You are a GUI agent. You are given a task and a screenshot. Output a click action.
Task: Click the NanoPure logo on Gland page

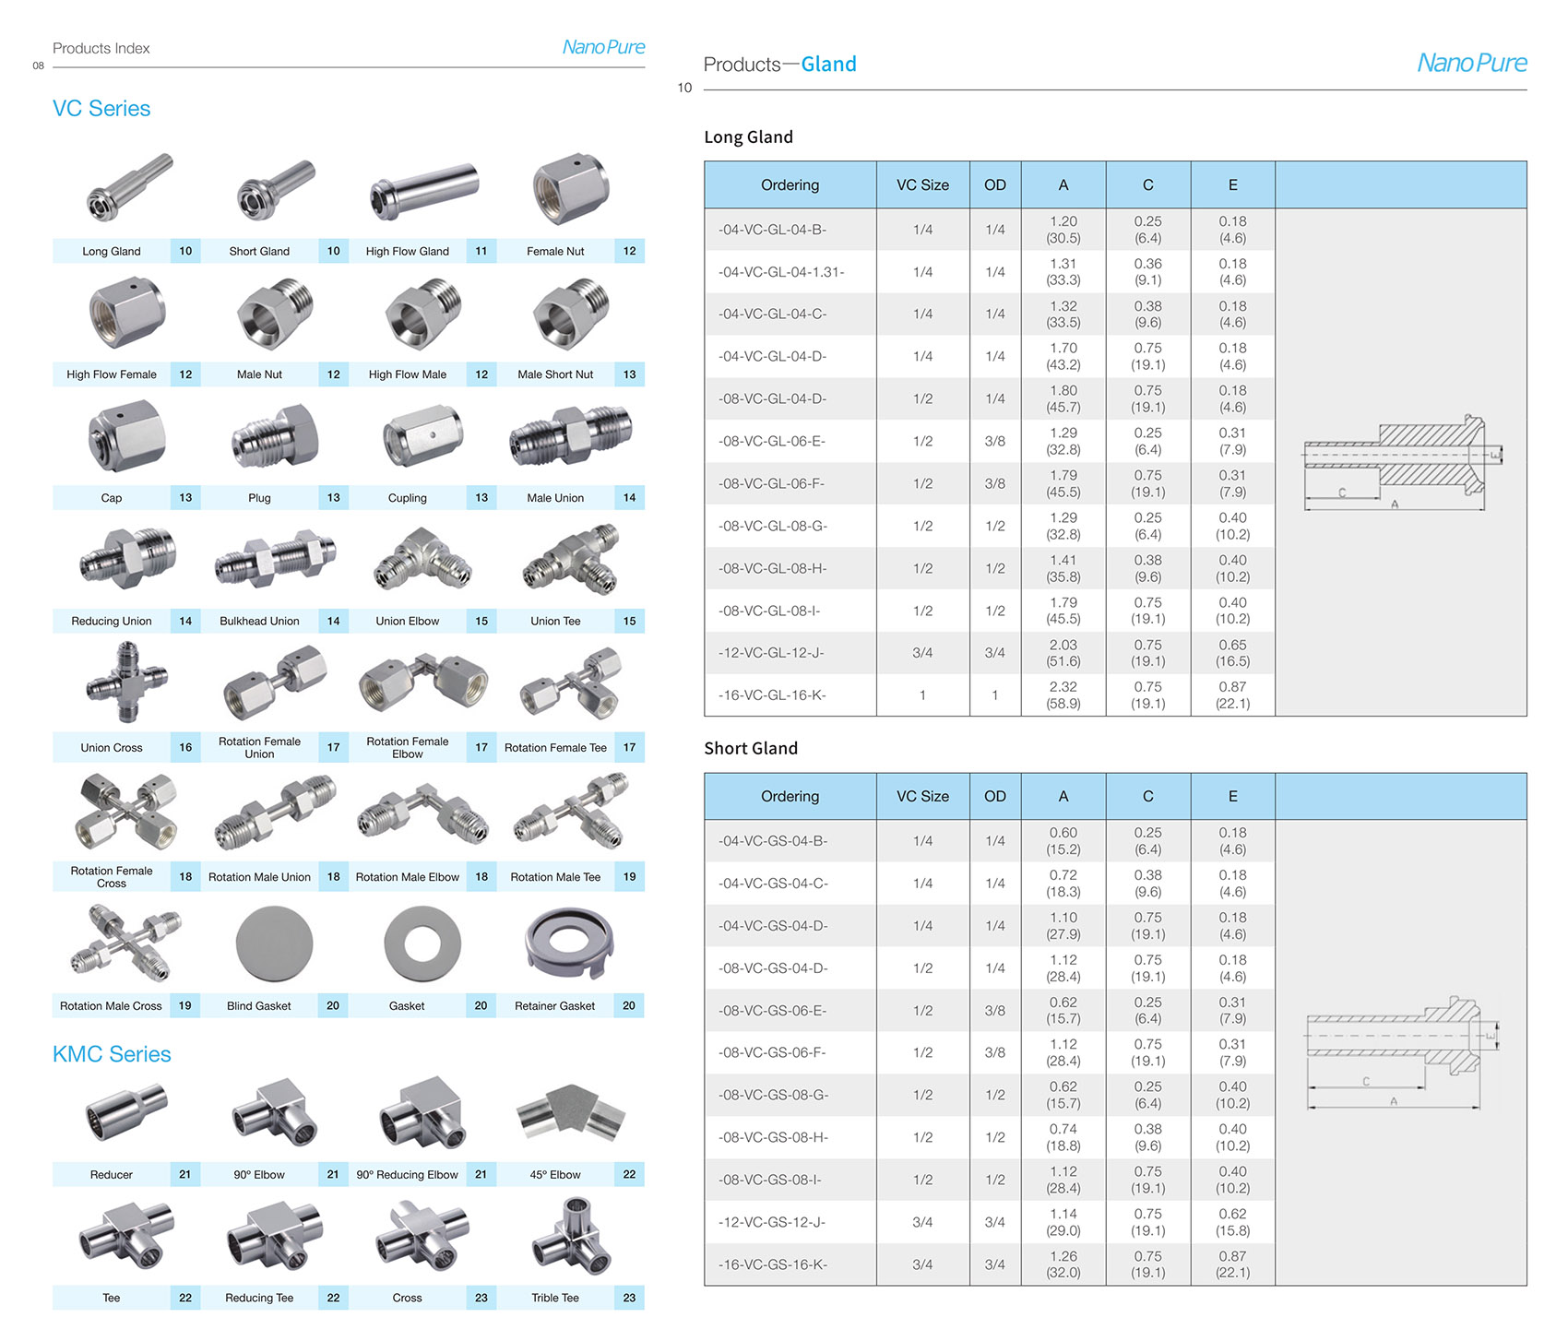point(1471,63)
